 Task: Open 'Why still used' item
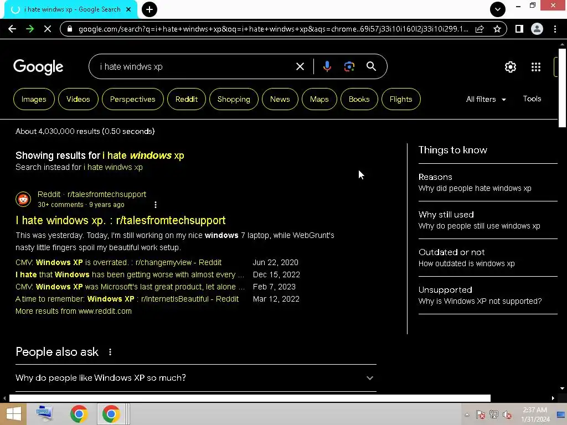[488, 220]
